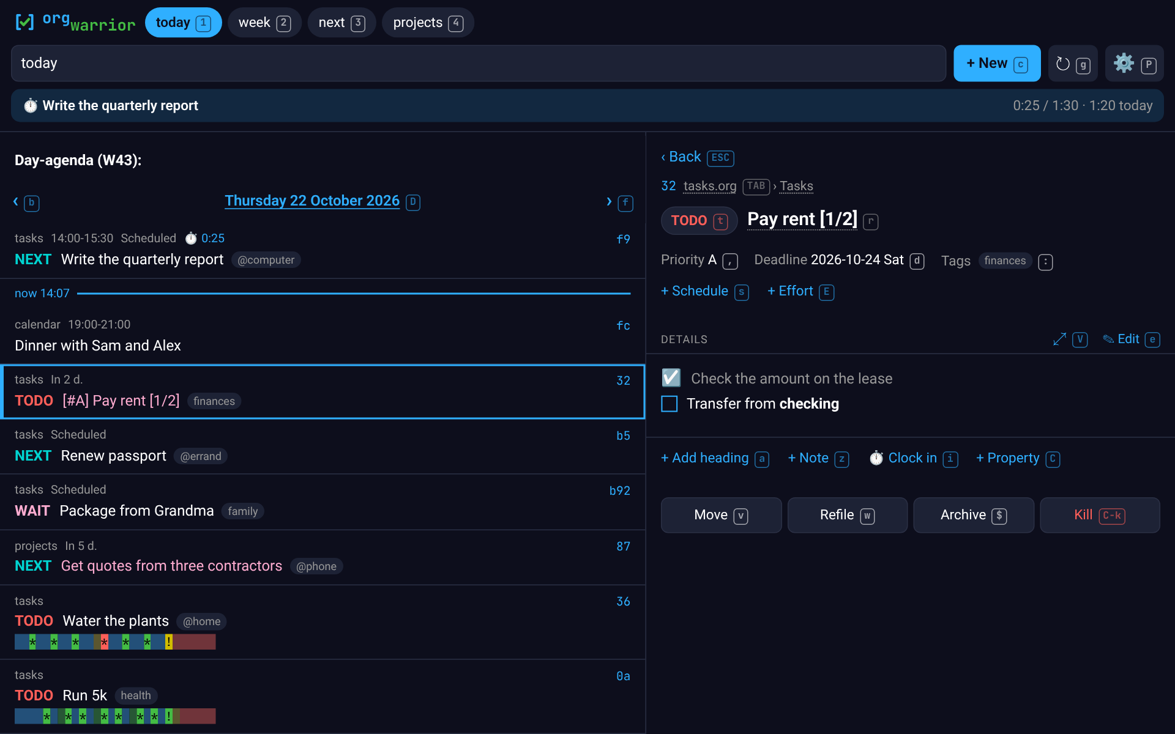Click the expand details arrow icon
The width and height of the screenshot is (1175, 734).
coord(1059,339)
